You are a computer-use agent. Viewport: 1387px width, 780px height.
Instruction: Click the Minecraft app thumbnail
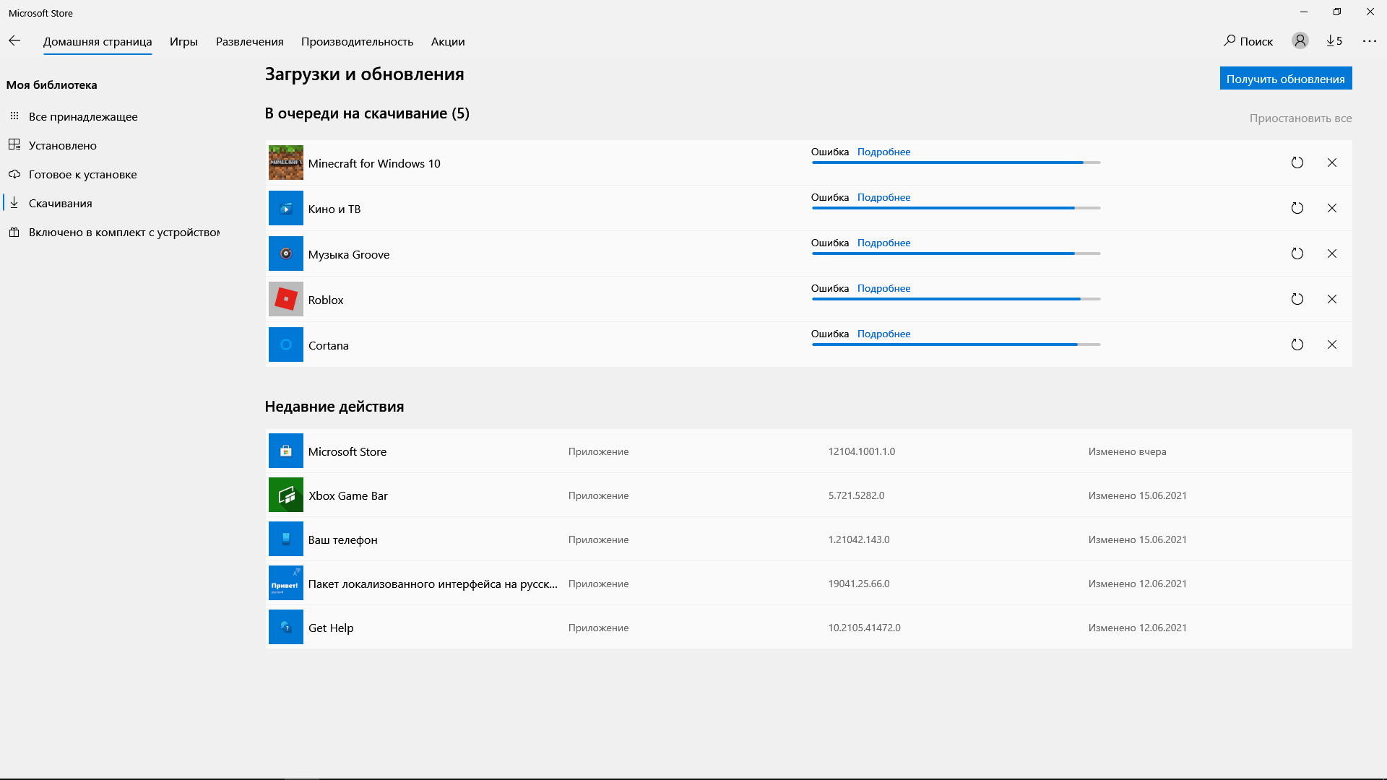point(285,162)
